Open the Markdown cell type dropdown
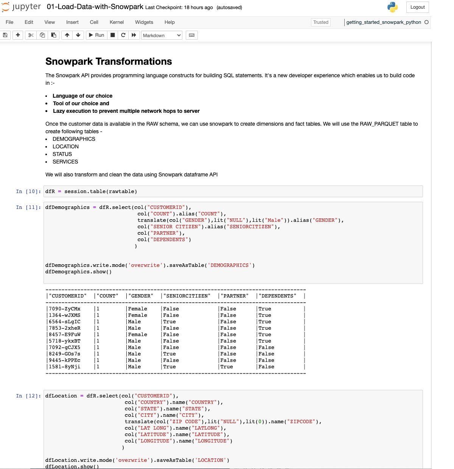 (162, 35)
